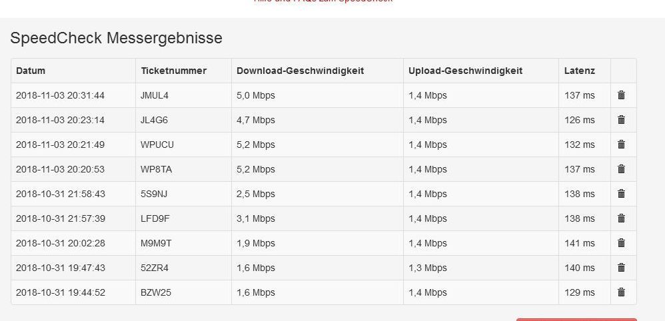
Task: Select the 2018-10-31 19:44:52 date cell
Action: pyautogui.click(x=60, y=292)
